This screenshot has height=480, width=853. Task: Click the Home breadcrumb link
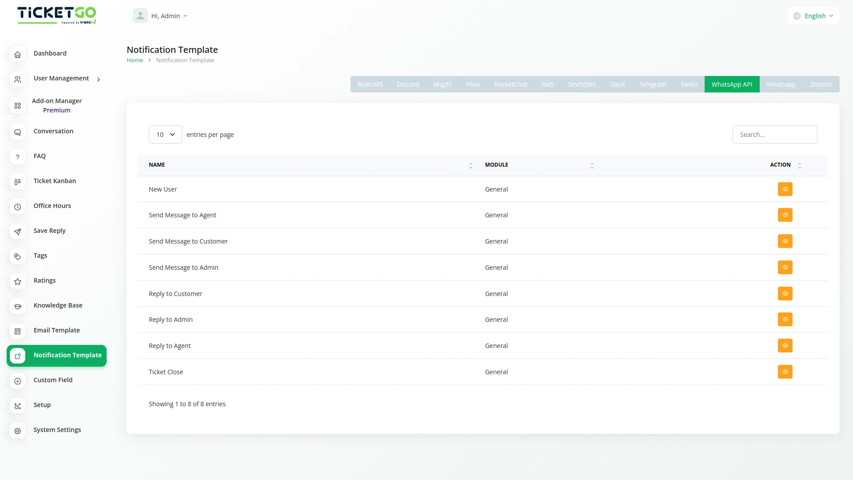(135, 60)
